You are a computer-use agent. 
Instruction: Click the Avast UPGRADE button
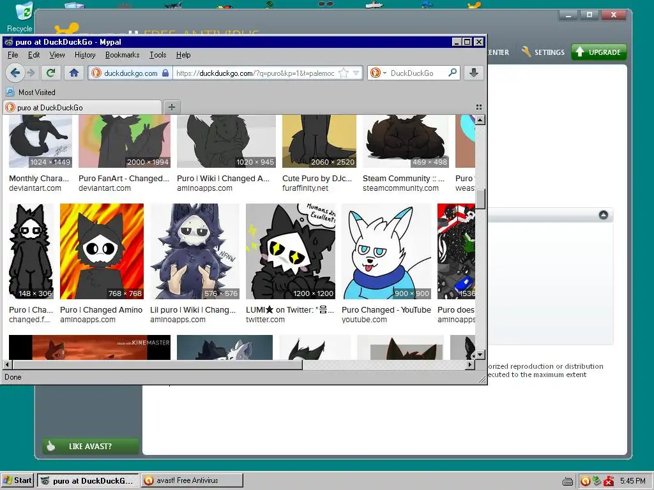598,52
